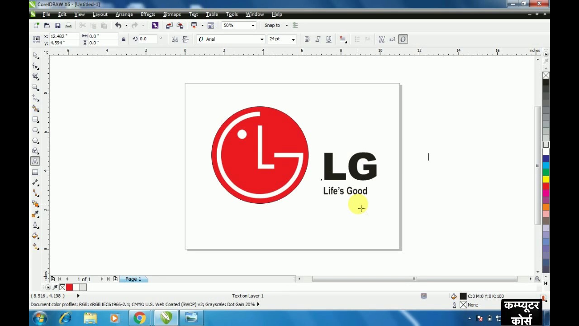
Task: Click the Export icon
Action: coord(180,25)
